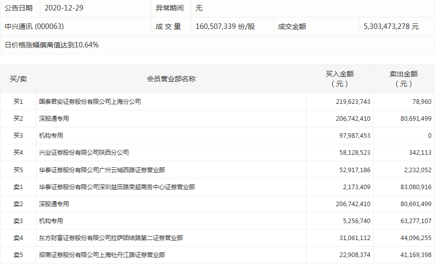The width and height of the screenshot is (435, 266).
Task: Click the 买/卖 column header
Action: [x=18, y=79]
